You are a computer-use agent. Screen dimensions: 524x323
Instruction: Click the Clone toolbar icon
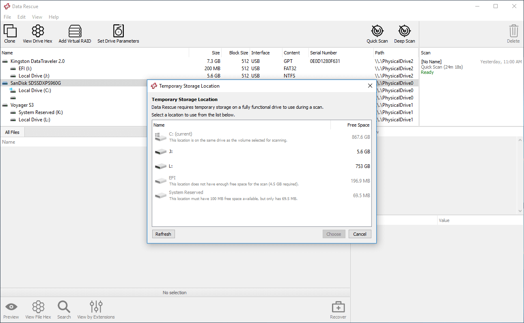tap(10, 31)
